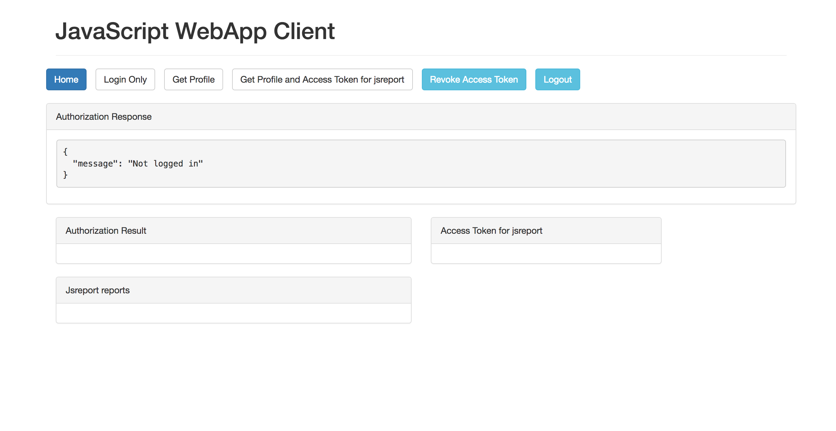This screenshot has width=836, height=431.
Task: Click the JavaScript WebApp Client heading
Action: point(195,31)
